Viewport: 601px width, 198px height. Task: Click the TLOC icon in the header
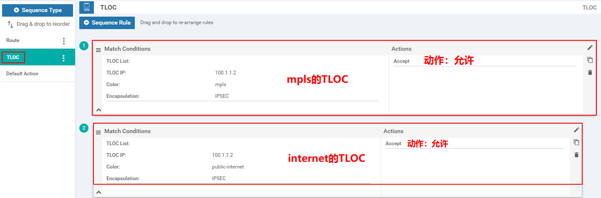point(87,7)
